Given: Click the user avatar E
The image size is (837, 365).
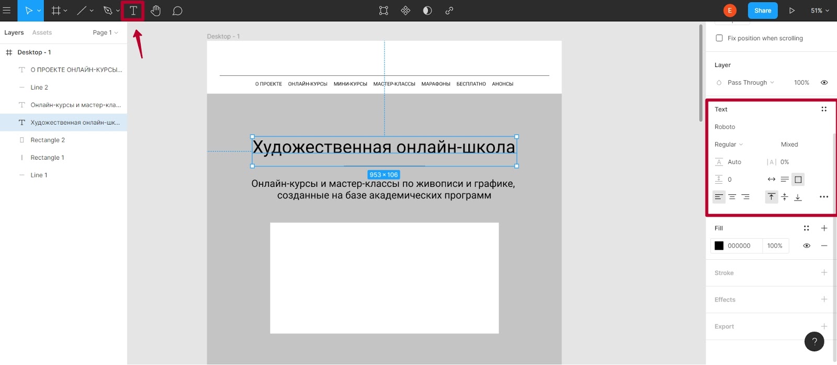Looking at the screenshot, I should 730,10.
